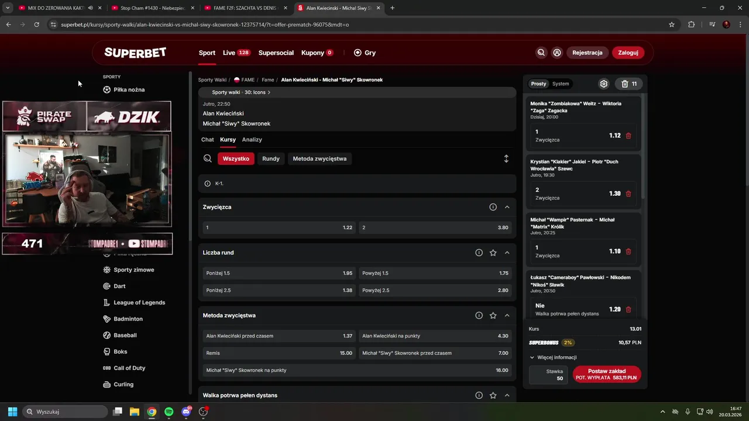Pick outcome 1 at odds 1.22

(x=279, y=227)
